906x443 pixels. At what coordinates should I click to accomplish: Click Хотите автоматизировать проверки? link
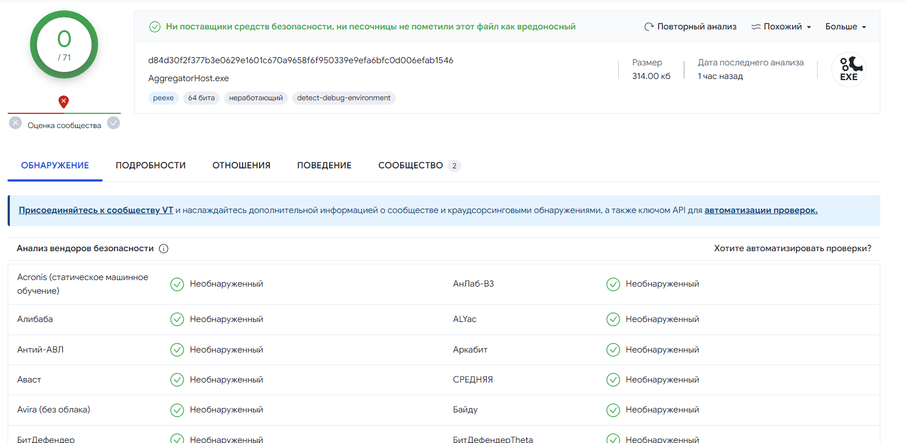pyautogui.click(x=793, y=248)
